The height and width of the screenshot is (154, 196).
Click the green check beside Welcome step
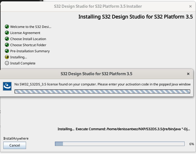click(7, 27)
